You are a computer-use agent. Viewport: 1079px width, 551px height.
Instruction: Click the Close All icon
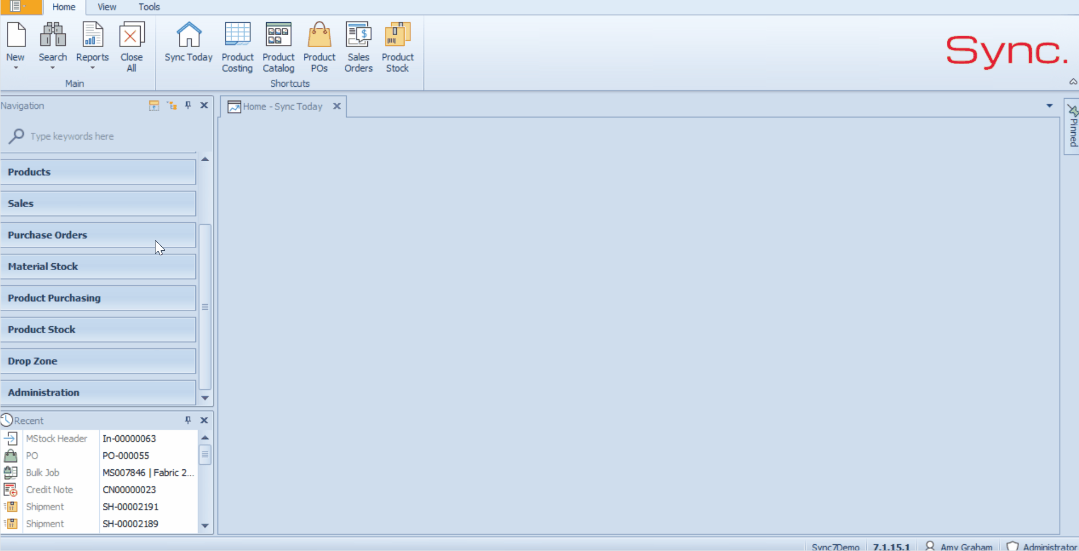(132, 35)
